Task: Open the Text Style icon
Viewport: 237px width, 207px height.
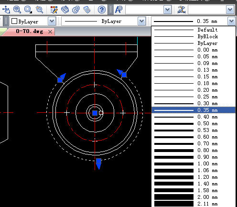Action: (x=119, y=10)
